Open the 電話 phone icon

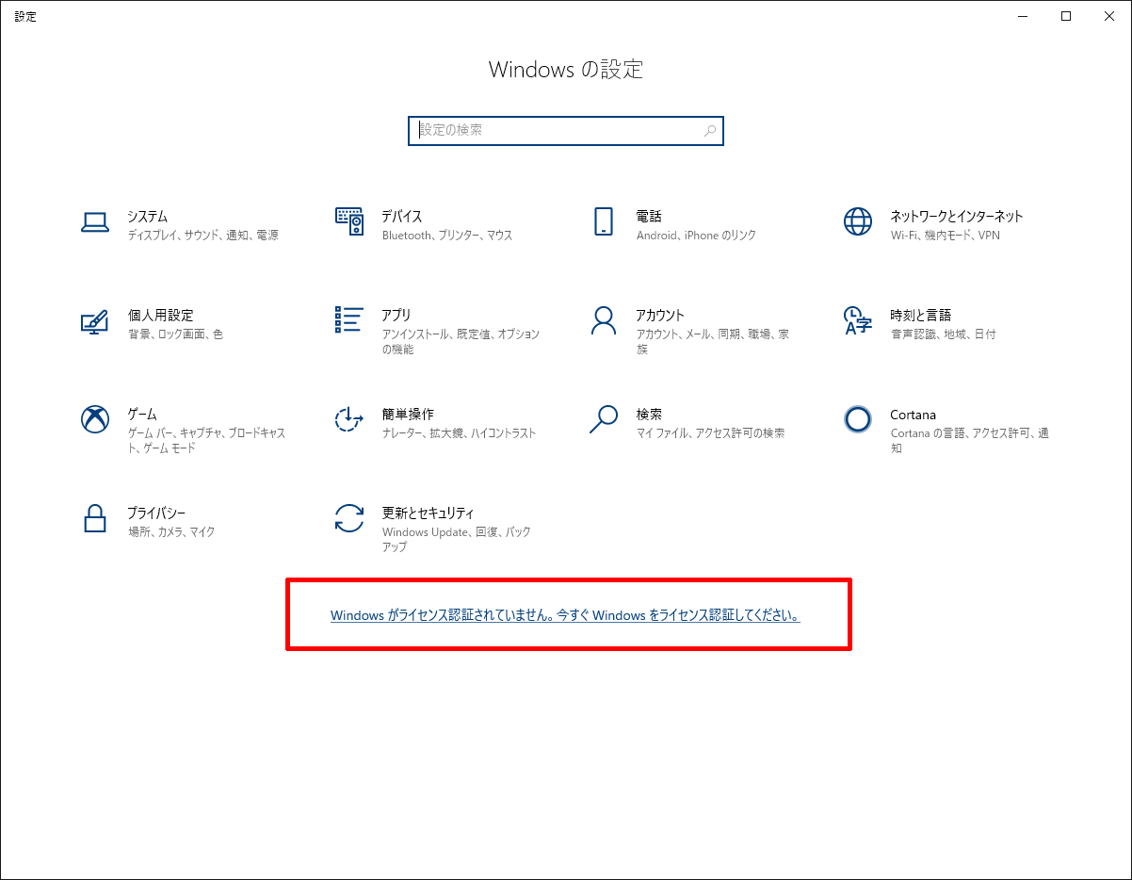pos(604,221)
